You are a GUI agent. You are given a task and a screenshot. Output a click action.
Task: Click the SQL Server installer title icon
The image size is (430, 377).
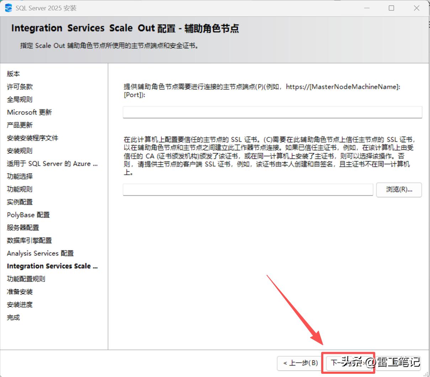(x=9, y=8)
